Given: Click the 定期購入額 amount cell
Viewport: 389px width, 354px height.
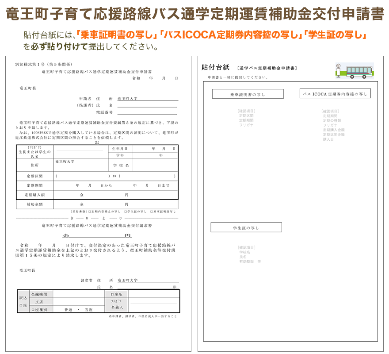Looking at the screenshot, I should click(x=116, y=195).
